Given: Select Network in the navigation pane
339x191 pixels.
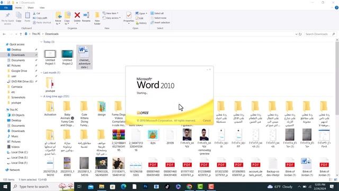Looking at the screenshot, I should [14, 170].
